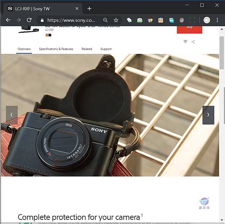The width and height of the screenshot is (225, 224).
Task: Bookmark this page with the star
Action: point(116,20)
